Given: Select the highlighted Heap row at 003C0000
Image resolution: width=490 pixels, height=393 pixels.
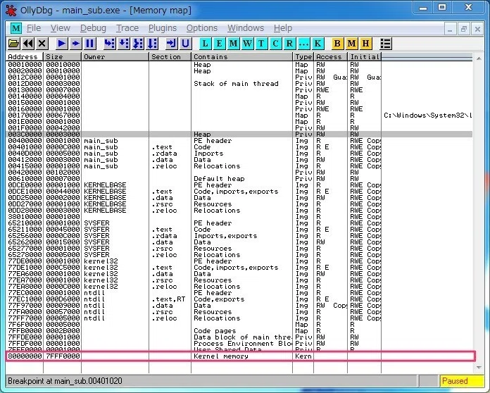Looking at the screenshot, I should tap(239, 135).
